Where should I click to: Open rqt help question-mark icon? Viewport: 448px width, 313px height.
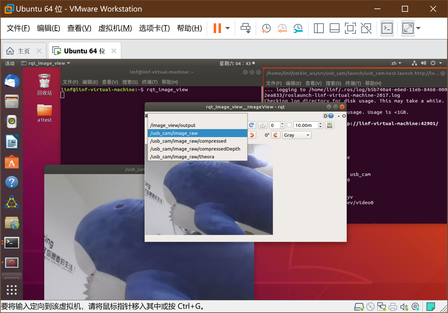tap(331, 116)
